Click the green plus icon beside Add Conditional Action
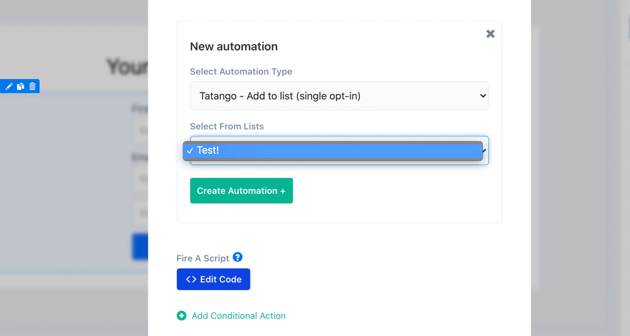630x336 pixels. [182, 316]
